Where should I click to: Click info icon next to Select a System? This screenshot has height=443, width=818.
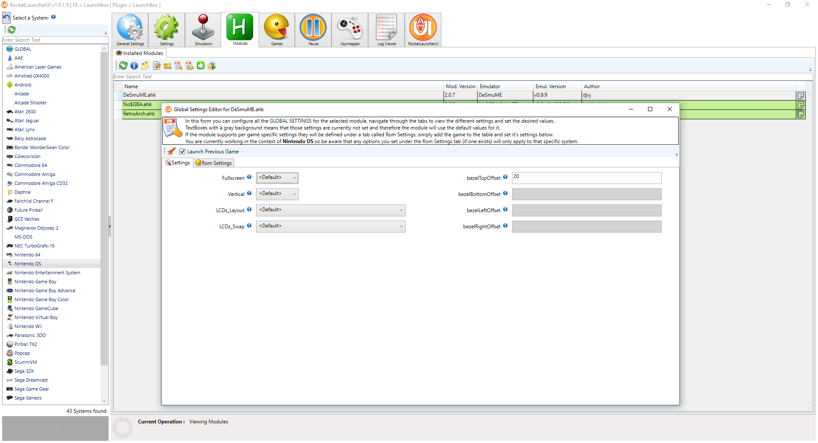[53, 17]
